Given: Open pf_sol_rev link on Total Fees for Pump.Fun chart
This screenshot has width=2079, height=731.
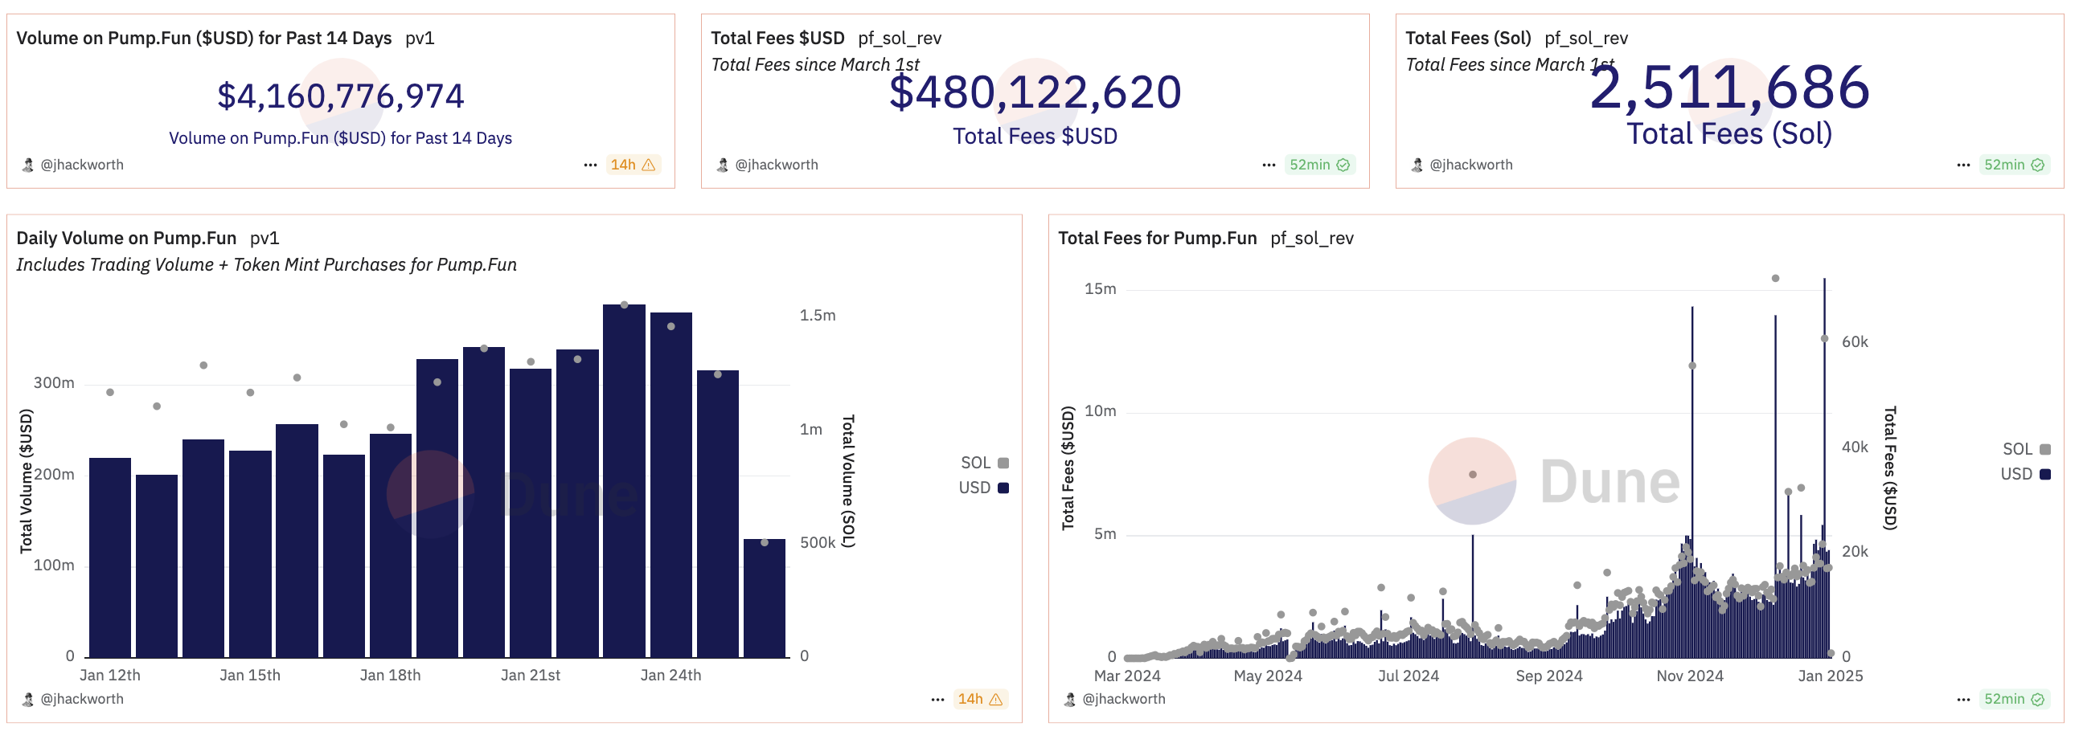Looking at the screenshot, I should [1312, 238].
